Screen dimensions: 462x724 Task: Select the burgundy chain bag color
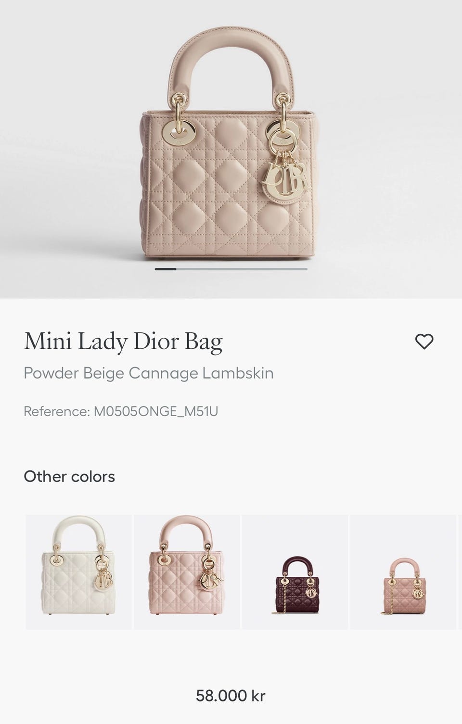click(x=295, y=572)
